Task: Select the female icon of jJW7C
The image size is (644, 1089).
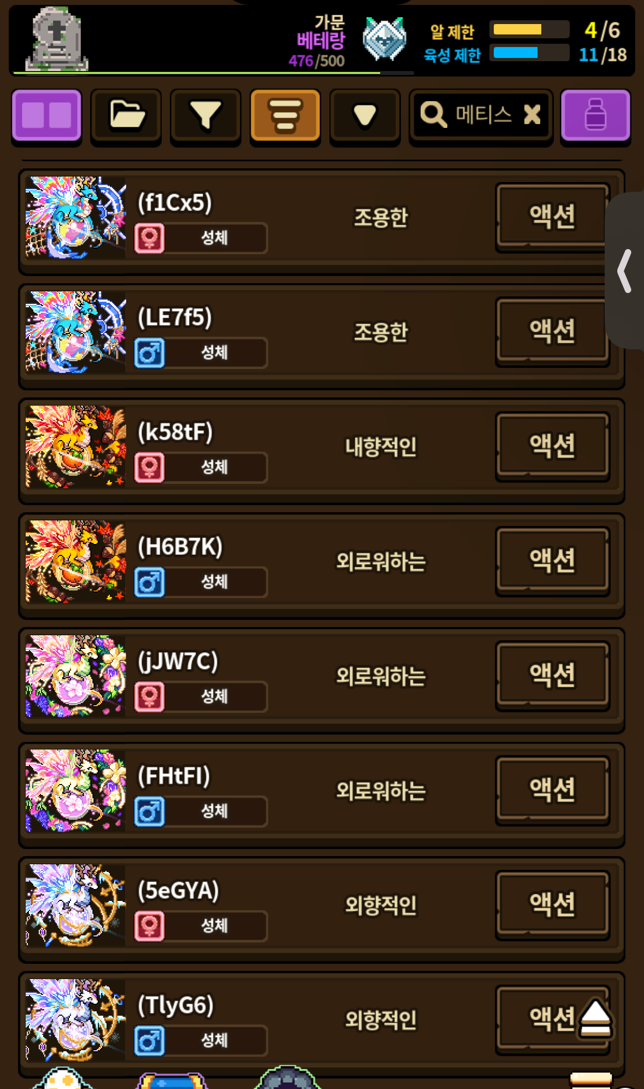Action: pyautogui.click(x=150, y=697)
